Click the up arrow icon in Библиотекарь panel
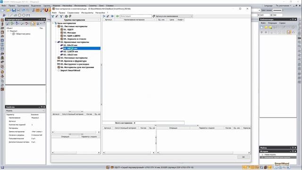Image resolution: width=302 pixels, height=170 pixels. point(262,33)
